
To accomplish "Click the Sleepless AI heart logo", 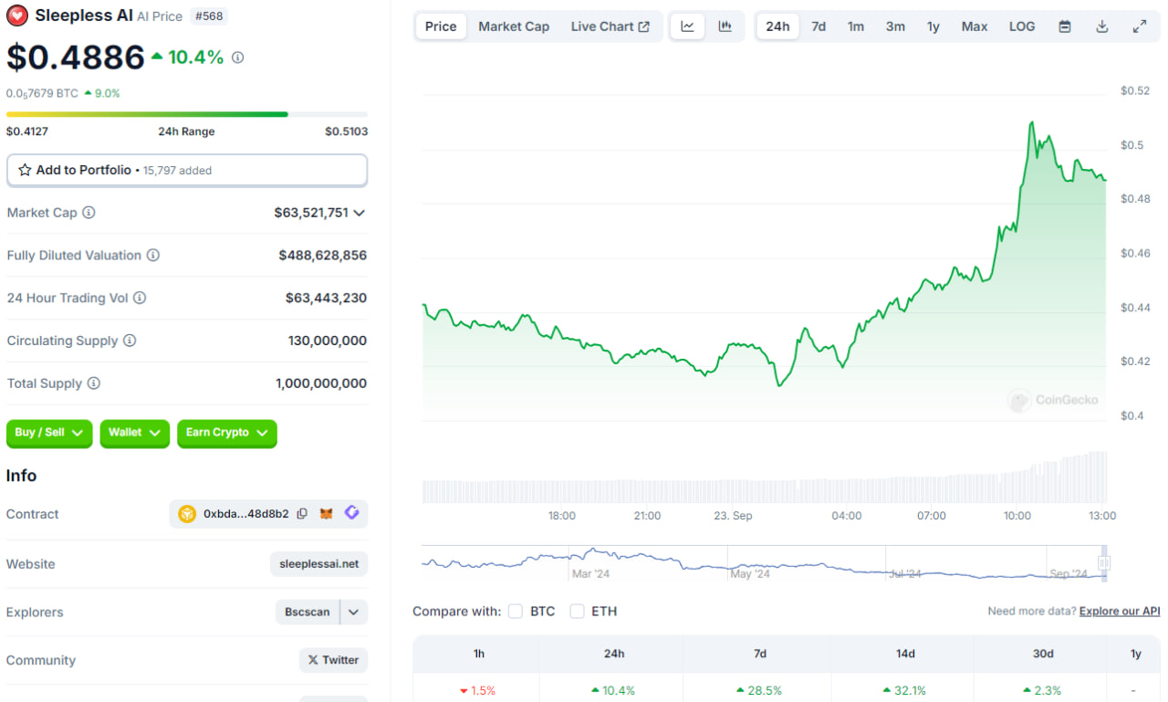I will coord(17,16).
